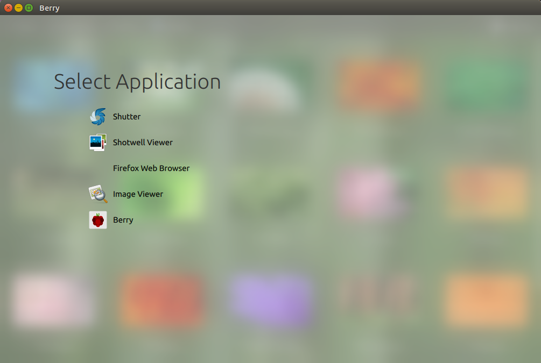Click the Shotwell Viewer photo icon
The width and height of the screenshot is (541, 363).
coord(98,143)
